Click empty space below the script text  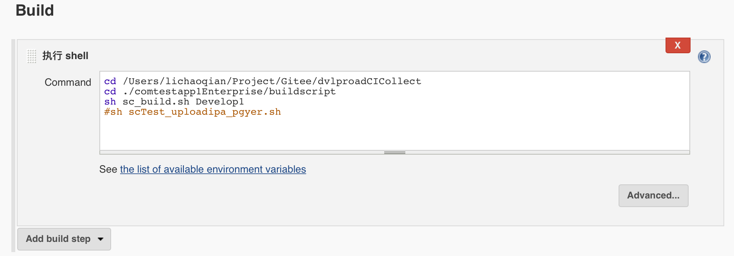pos(394,134)
